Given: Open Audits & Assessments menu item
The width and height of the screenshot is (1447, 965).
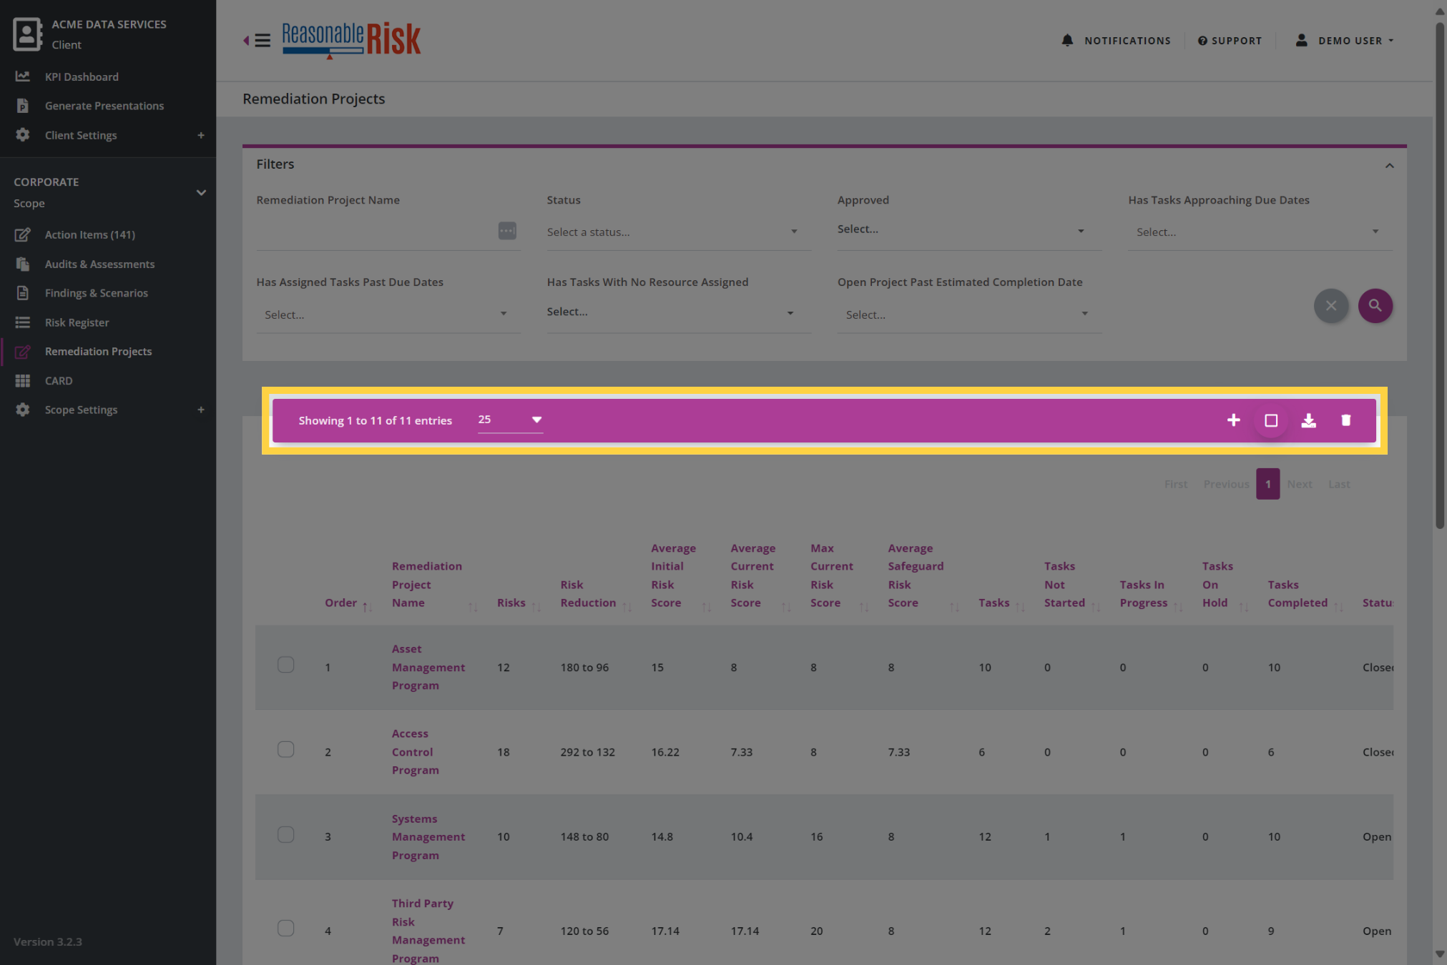Looking at the screenshot, I should [99, 264].
